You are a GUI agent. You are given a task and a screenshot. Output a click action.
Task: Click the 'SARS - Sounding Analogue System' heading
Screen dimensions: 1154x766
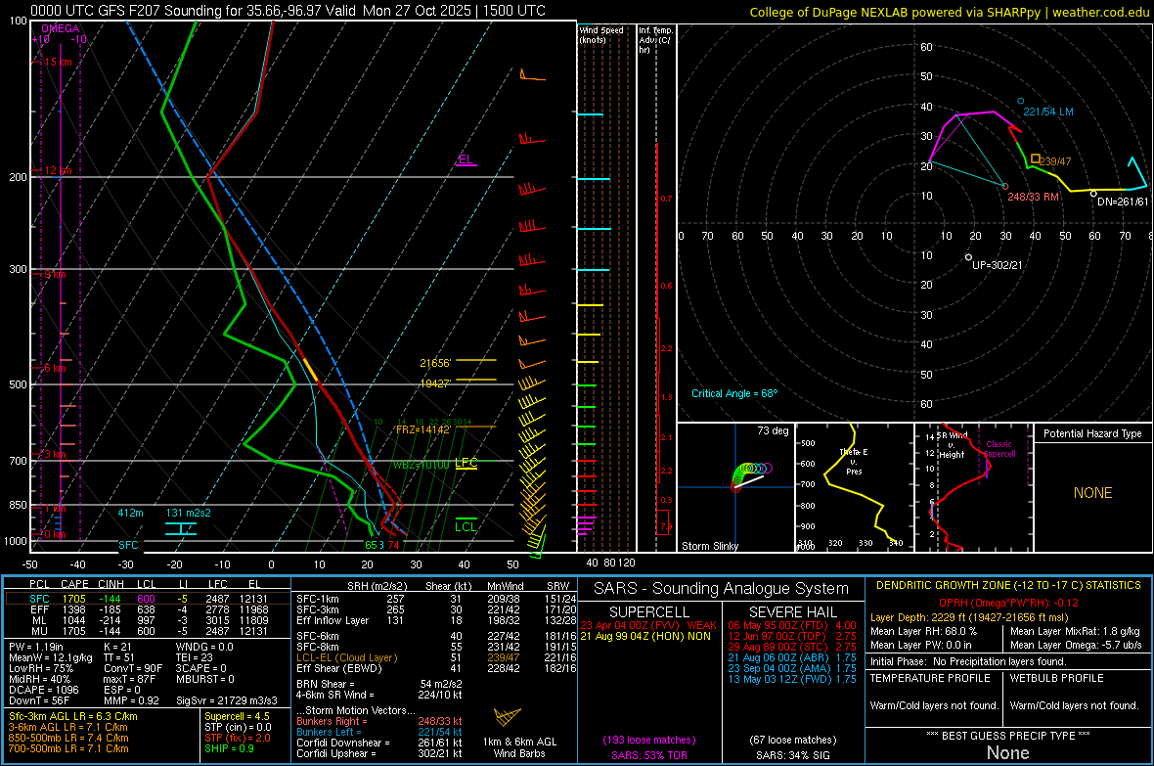click(x=721, y=589)
